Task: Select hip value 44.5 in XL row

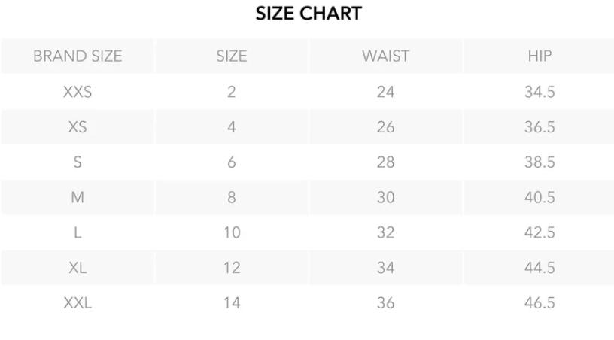Action: click(x=540, y=268)
